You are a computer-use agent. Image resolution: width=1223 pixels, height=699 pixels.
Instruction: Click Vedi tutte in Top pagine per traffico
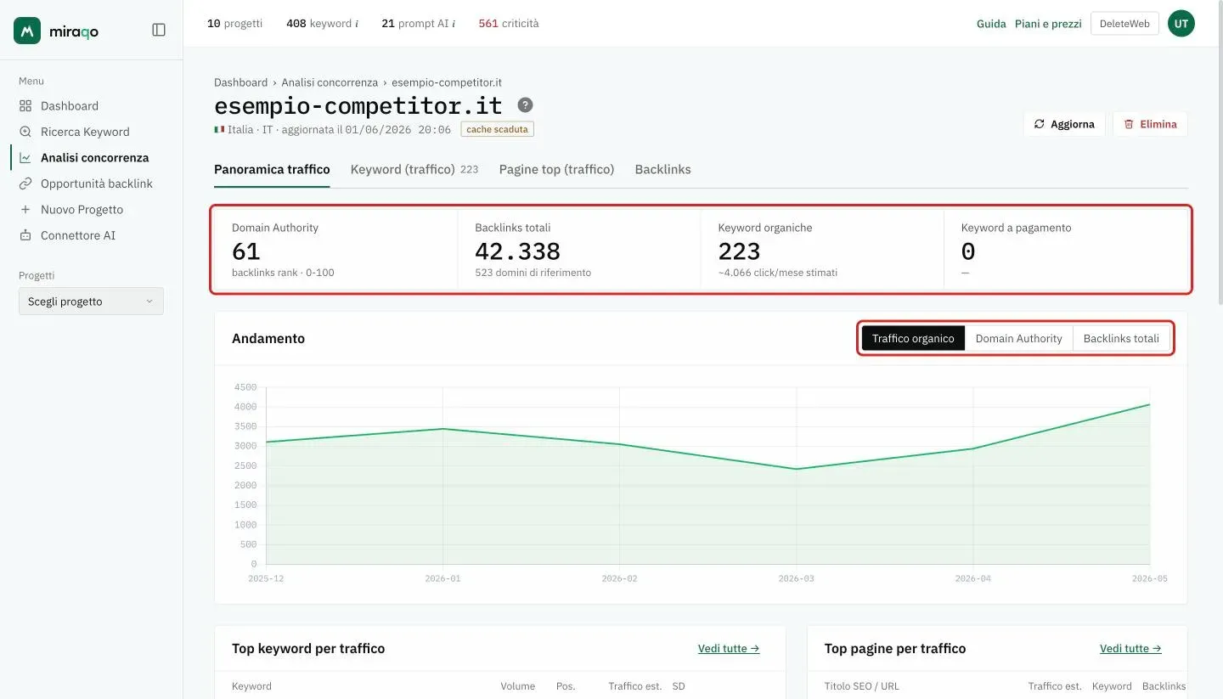click(1130, 648)
